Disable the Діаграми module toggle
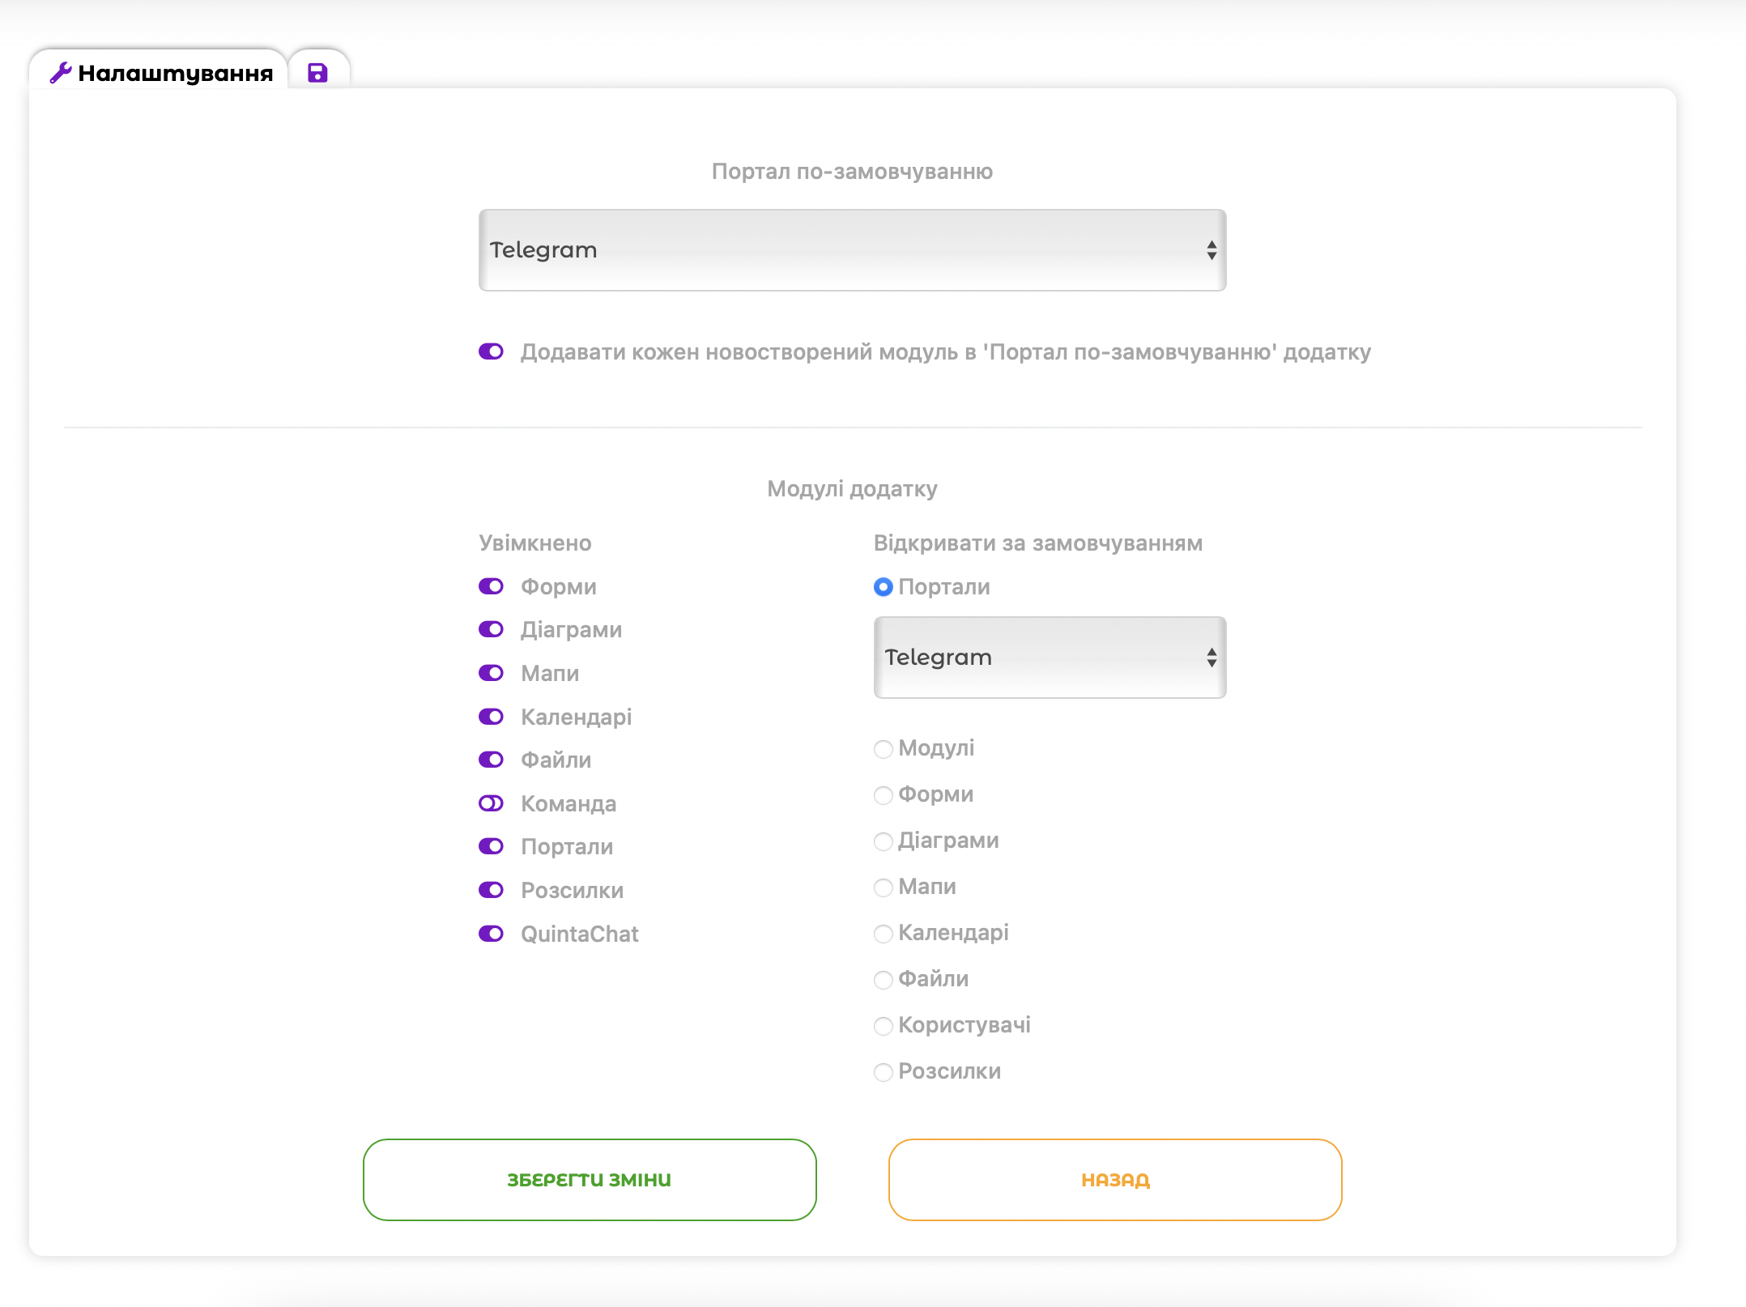 pyautogui.click(x=491, y=629)
